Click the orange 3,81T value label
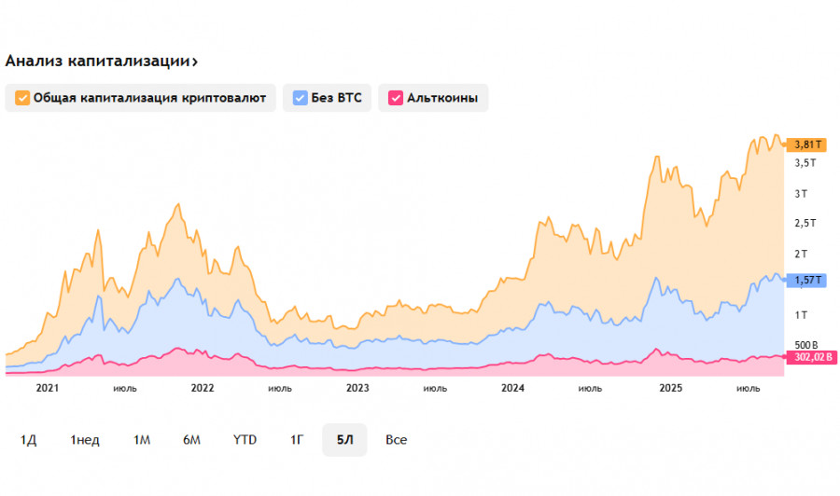The image size is (840, 496). click(806, 145)
